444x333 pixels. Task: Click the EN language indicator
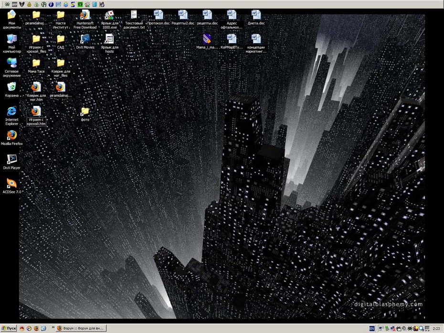coord(372,328)
